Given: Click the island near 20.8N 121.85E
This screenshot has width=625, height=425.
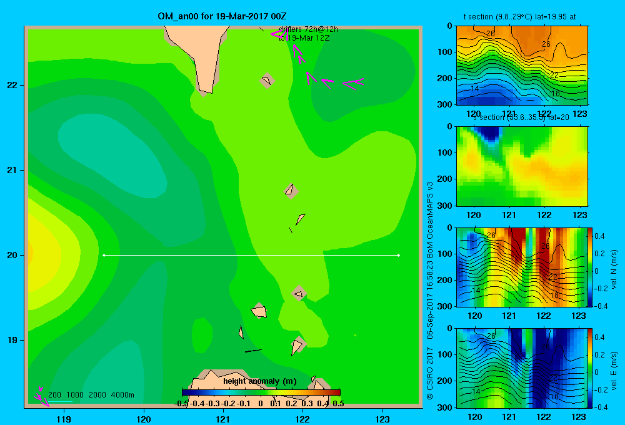Looking at the screenshot, I should pyautogui.click(x=291, y=191).
